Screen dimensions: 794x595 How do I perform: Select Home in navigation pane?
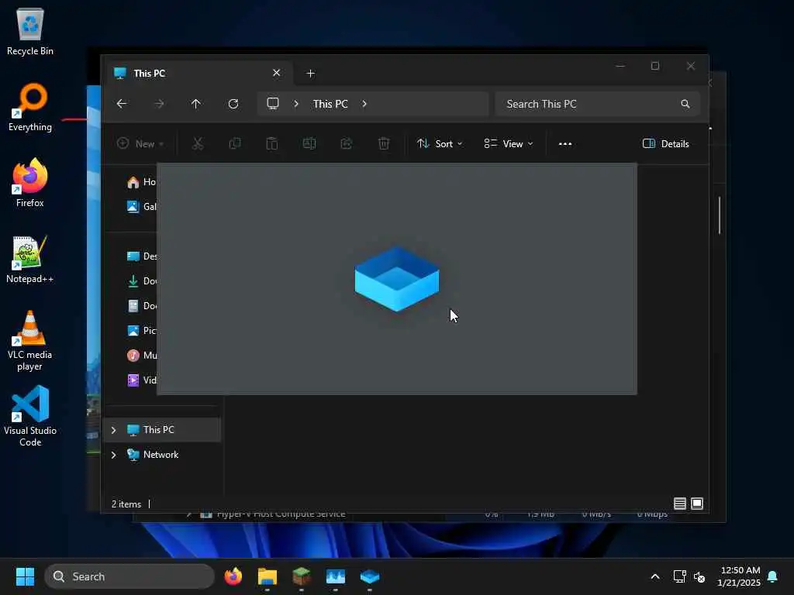pyautogui.click(x=140, y=181)
